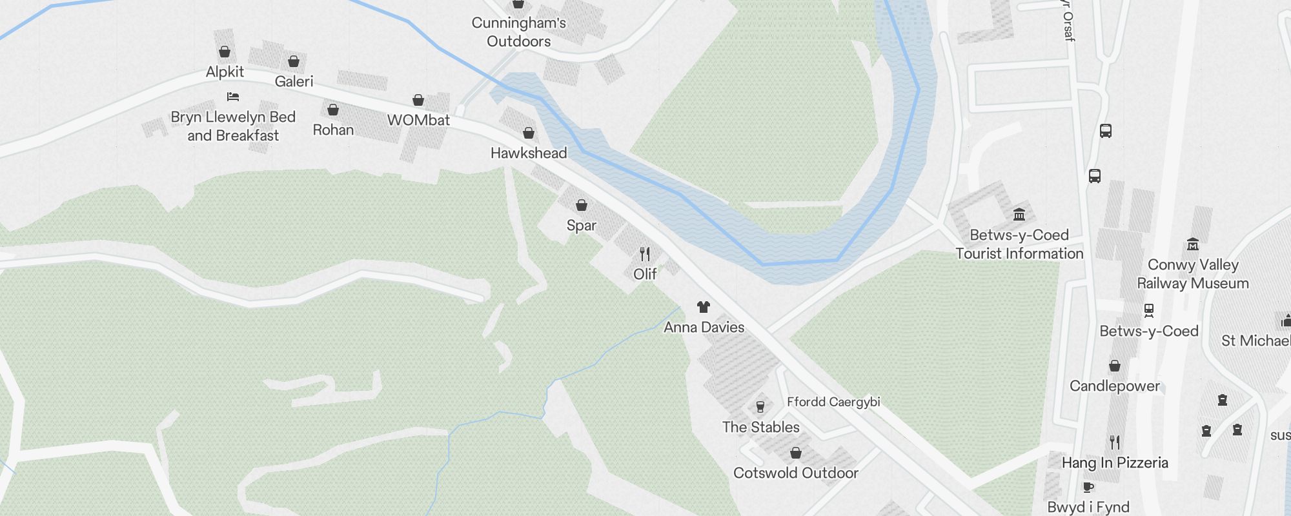Select the Galeri shop marker icon
This screenshot has width=1291, height=516.
(x=294, y=61)
